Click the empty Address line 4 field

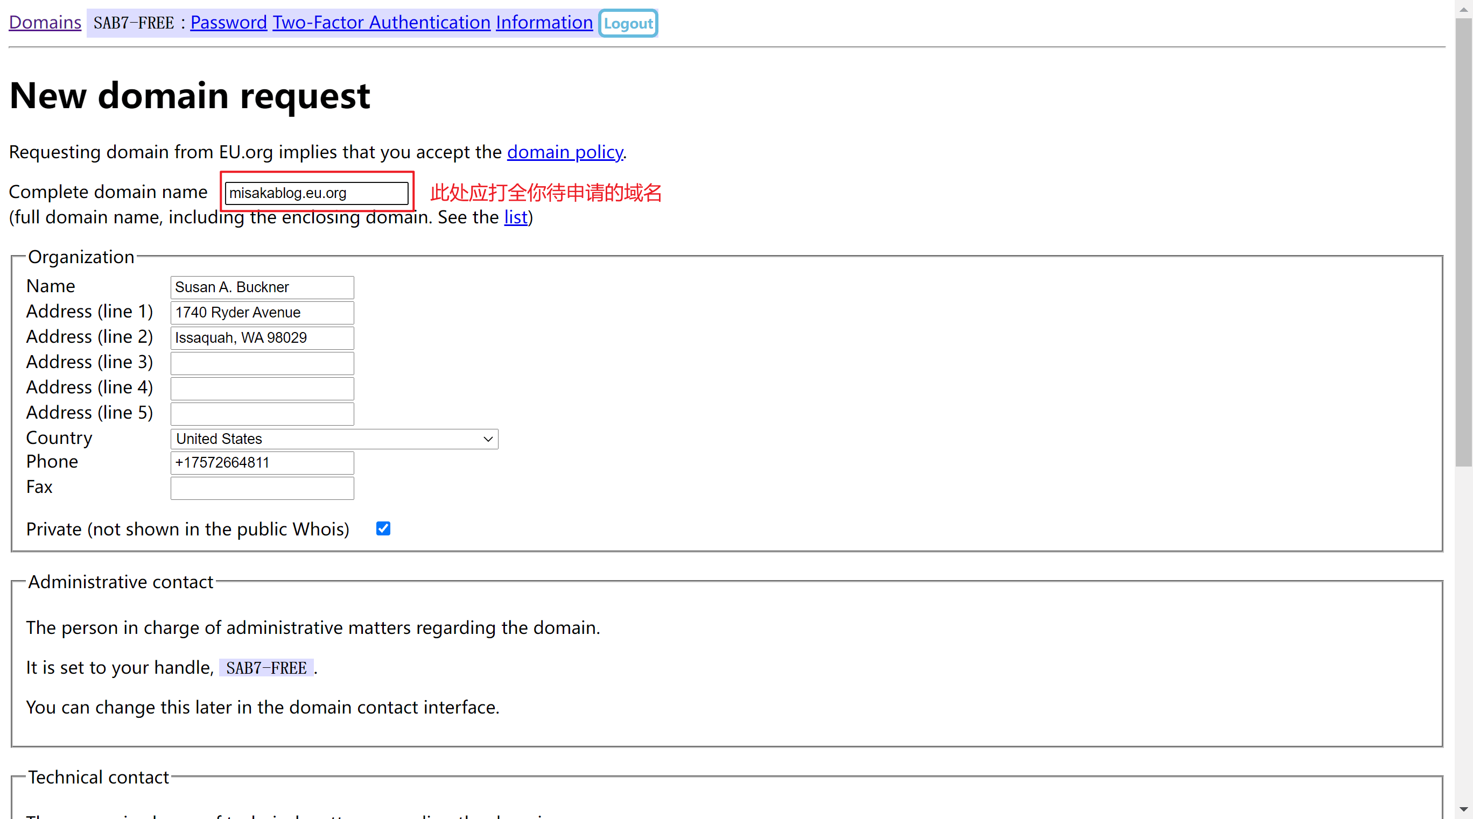click(x=262, y=388)
